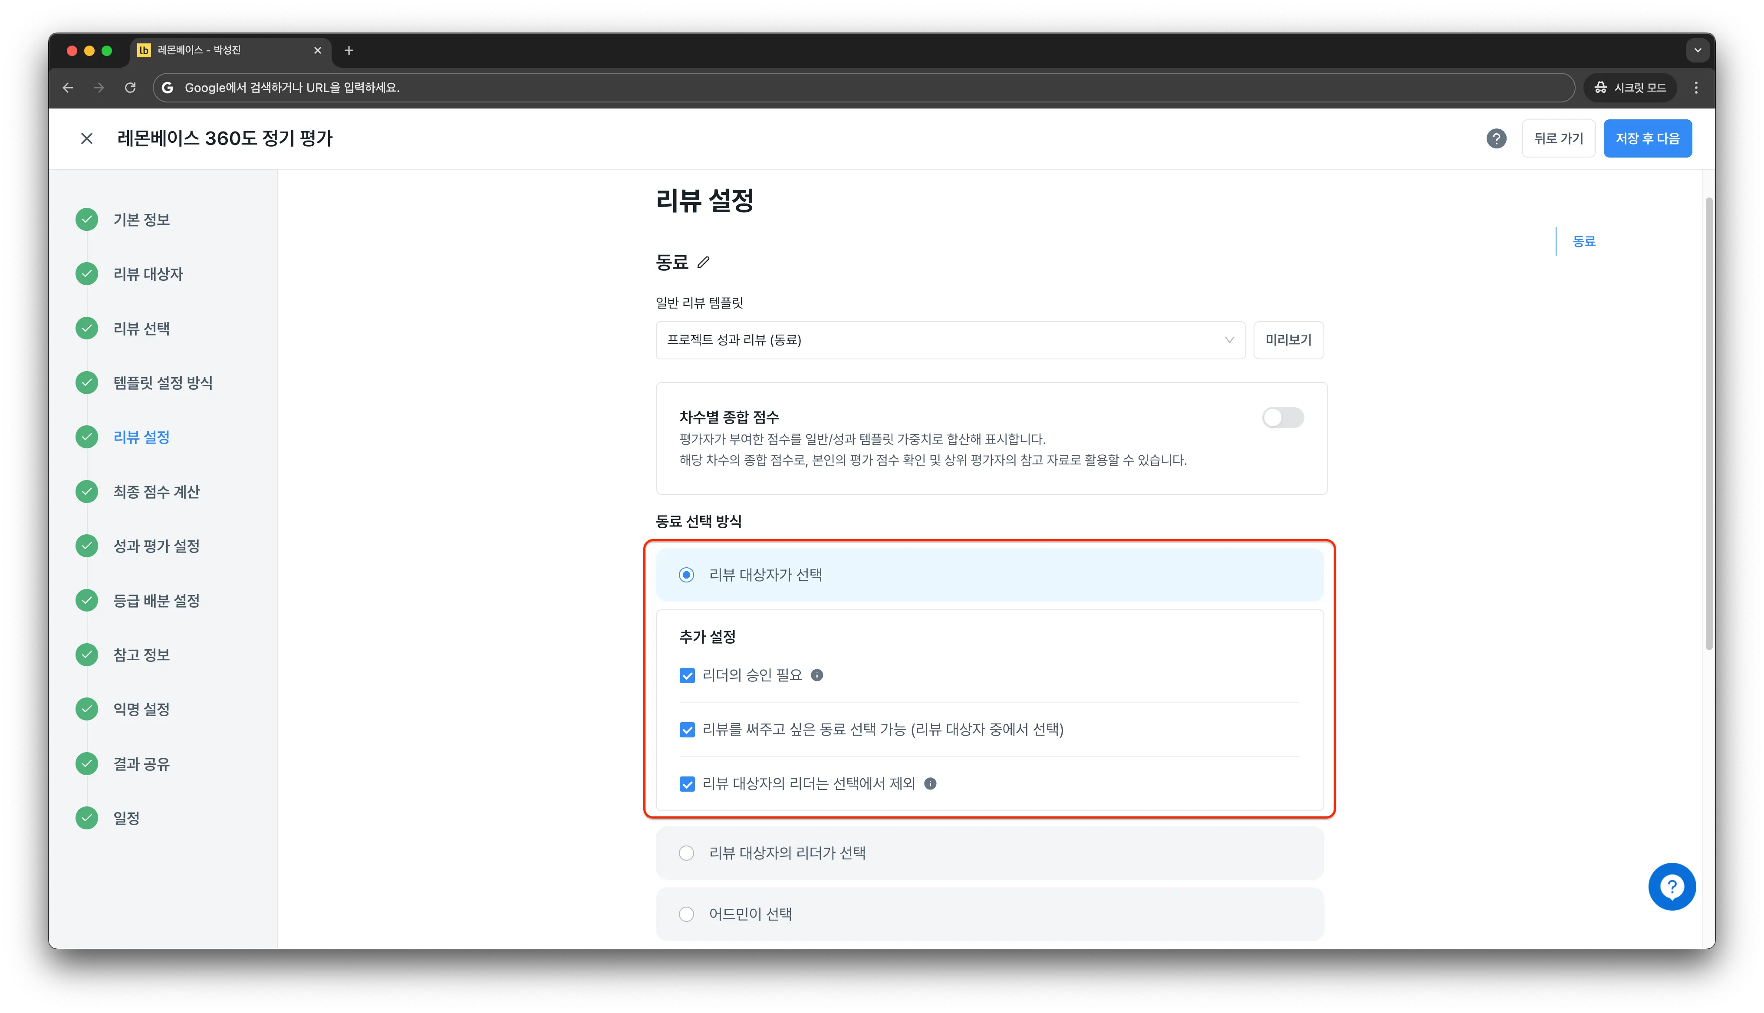
Task: Click the green check icon for 리뷰 대상자
Action: [86, 273]
